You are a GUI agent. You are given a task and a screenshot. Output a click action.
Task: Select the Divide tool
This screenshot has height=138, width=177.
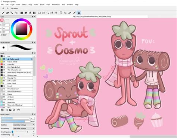coord(69,13)
